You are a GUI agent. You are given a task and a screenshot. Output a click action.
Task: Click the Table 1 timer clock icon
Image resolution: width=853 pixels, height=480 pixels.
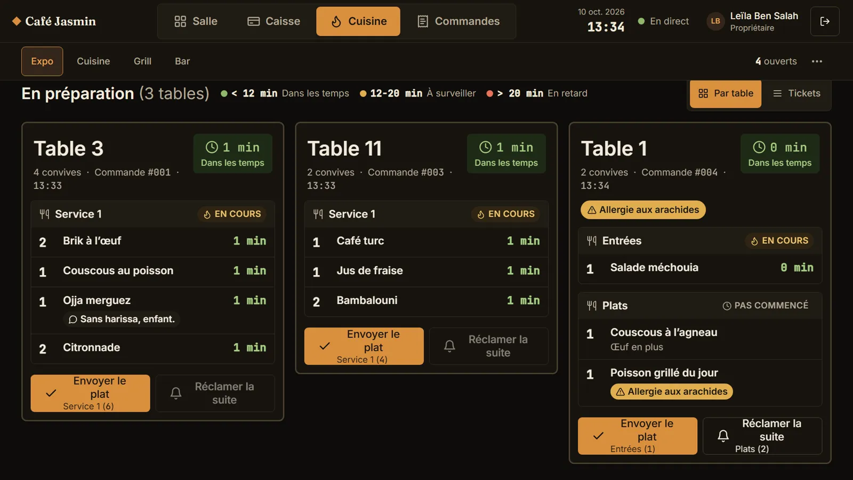tap(759, 147)
